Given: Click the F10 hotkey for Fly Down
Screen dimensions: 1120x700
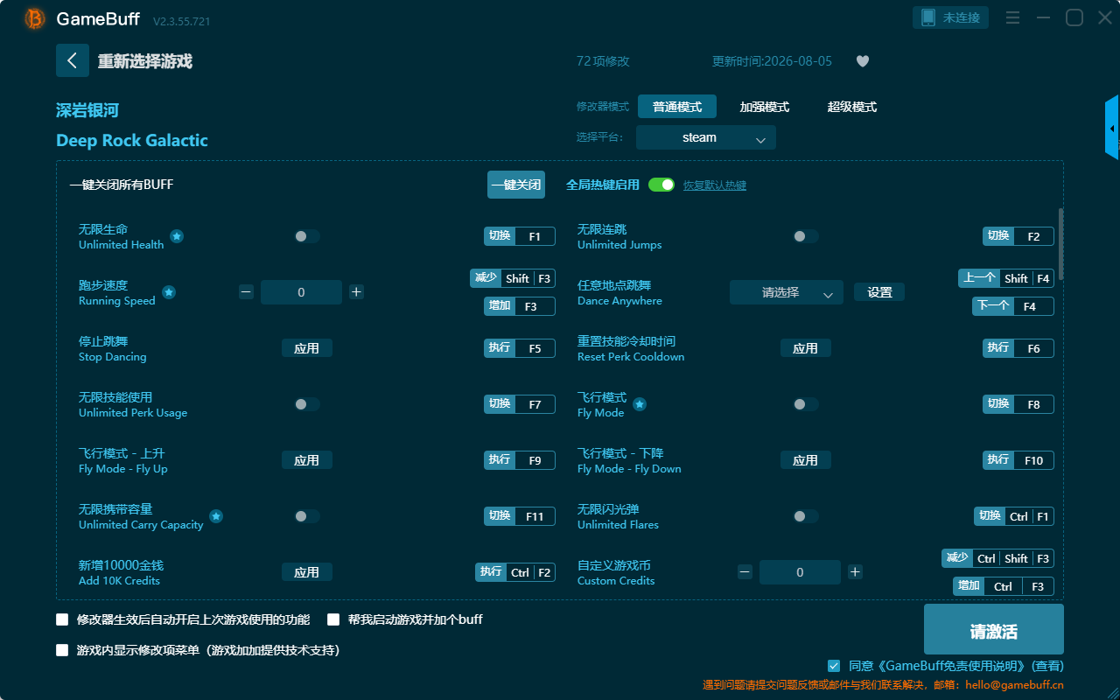Looking at the screenshot, I should 1018,460.
